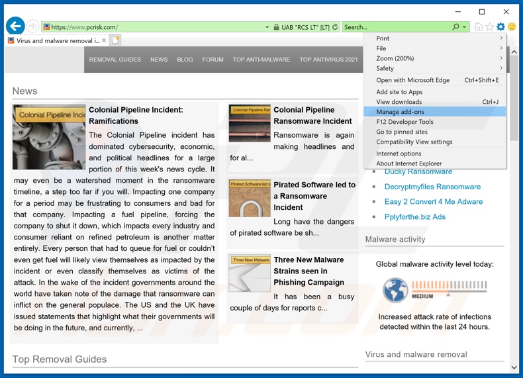
Task: Open the search provider dropdown arrow
Action: coord(464,27)
